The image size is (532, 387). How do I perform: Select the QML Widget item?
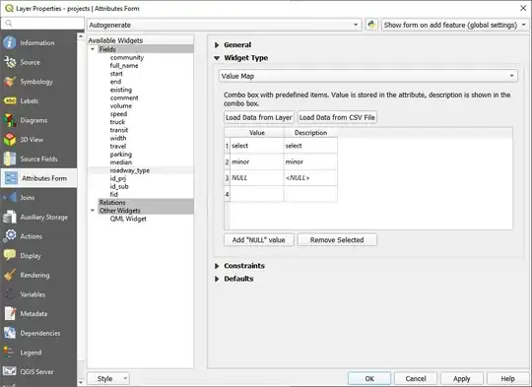pos(128,219)
